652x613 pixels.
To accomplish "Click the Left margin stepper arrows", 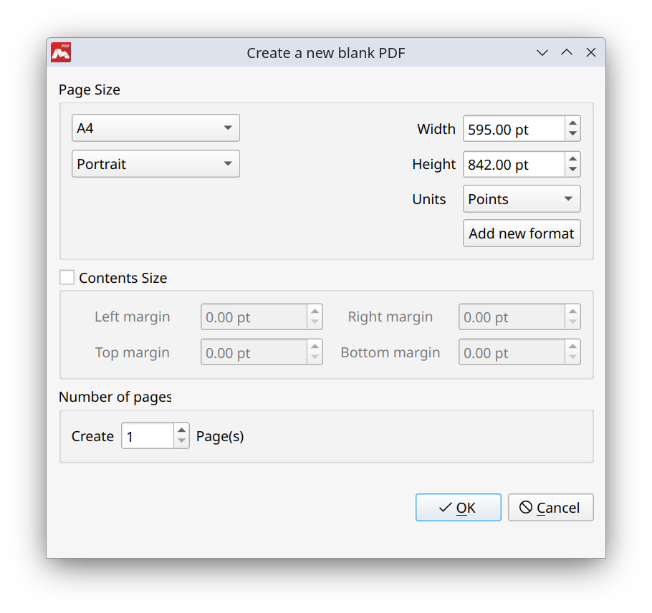I will 315,317.
